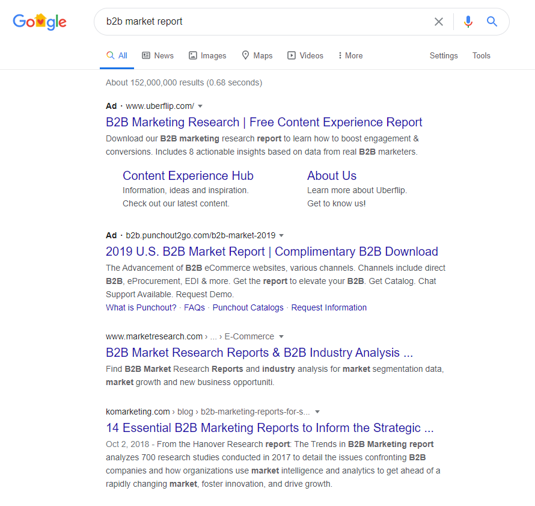Click the Google logo

click(40, 22)
